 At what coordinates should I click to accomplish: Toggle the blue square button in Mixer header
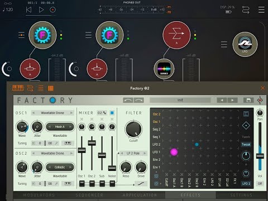[112, 113]
